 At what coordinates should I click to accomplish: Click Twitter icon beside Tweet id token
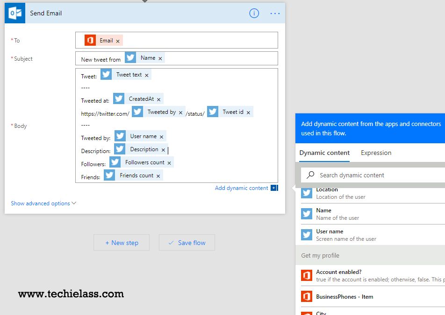[213, 112]
